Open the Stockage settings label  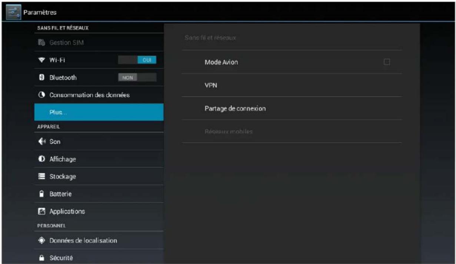63,176
